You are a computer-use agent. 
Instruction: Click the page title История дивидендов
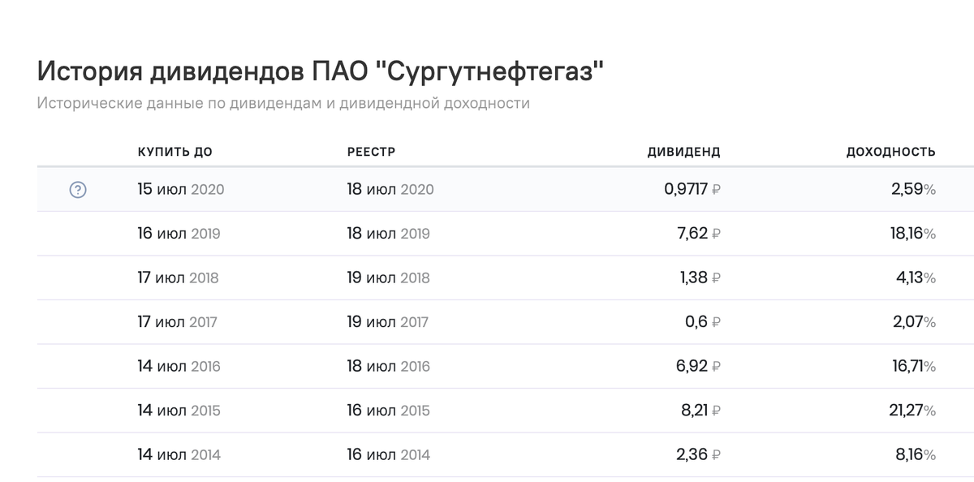click(x=319, y=71)
